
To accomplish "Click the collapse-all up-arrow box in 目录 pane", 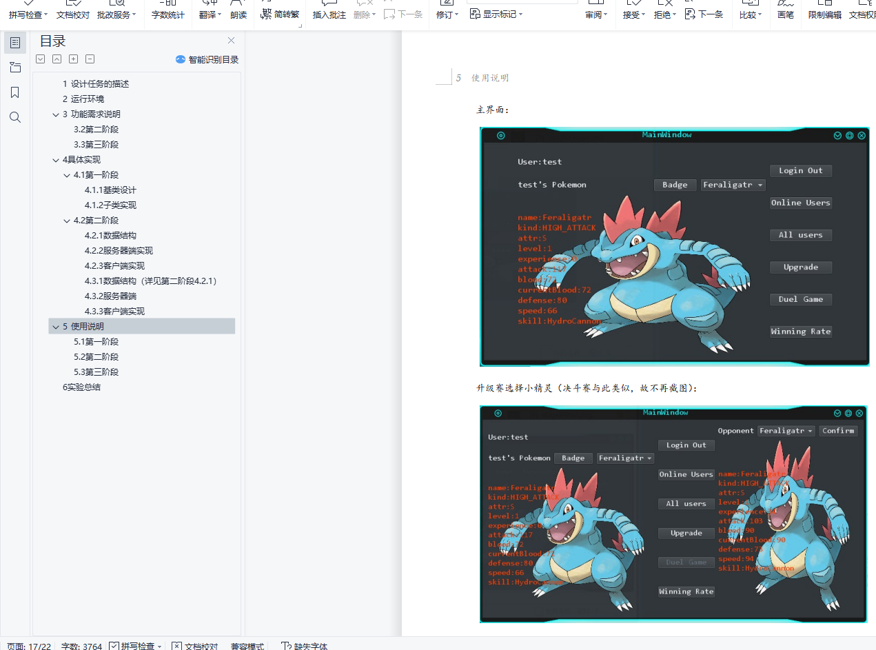I will [57, 59].
